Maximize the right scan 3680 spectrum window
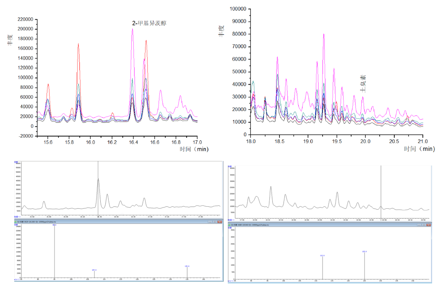Viewport: 443px width, 288px height. [x=423, y=225]
